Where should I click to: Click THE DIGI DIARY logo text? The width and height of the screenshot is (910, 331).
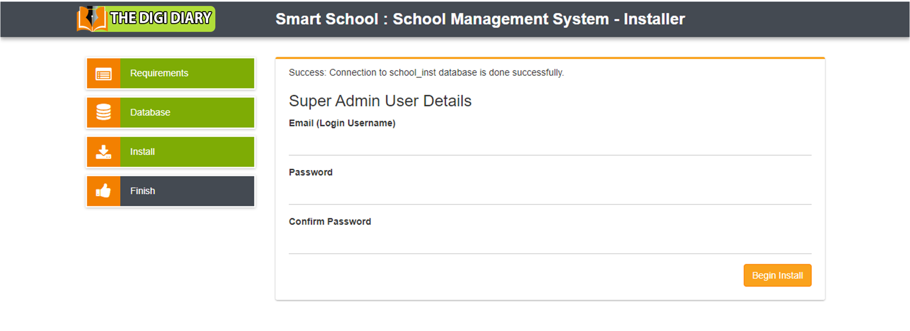[161, 18]
